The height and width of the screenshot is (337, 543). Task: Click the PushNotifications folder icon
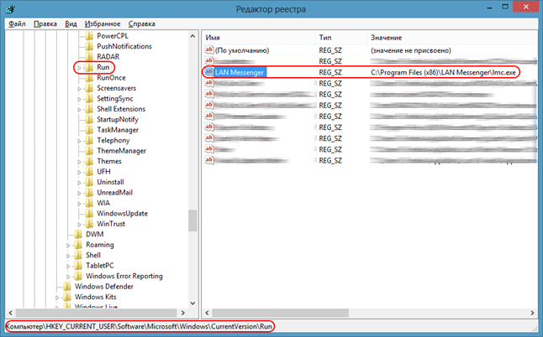click(89, 46)
